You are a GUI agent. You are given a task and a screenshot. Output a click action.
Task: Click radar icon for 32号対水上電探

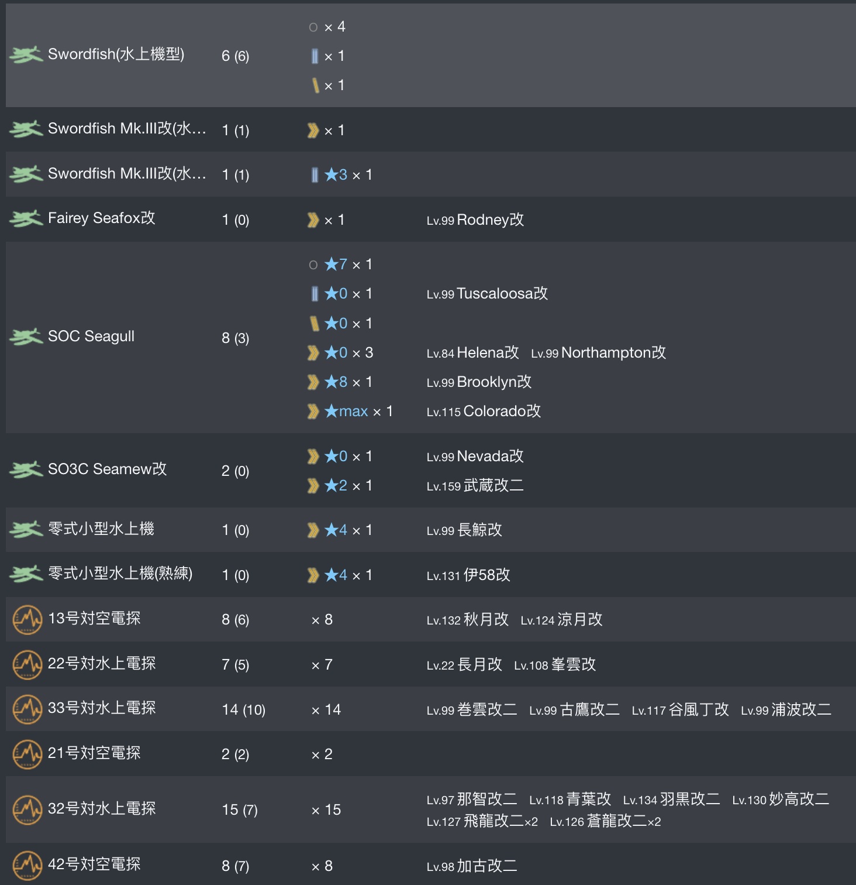point(27,810)
